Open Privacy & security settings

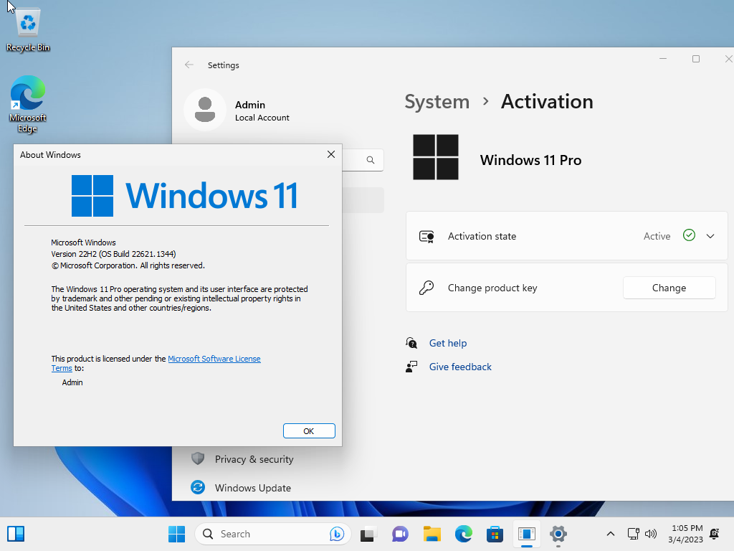[x=254, y=459]
